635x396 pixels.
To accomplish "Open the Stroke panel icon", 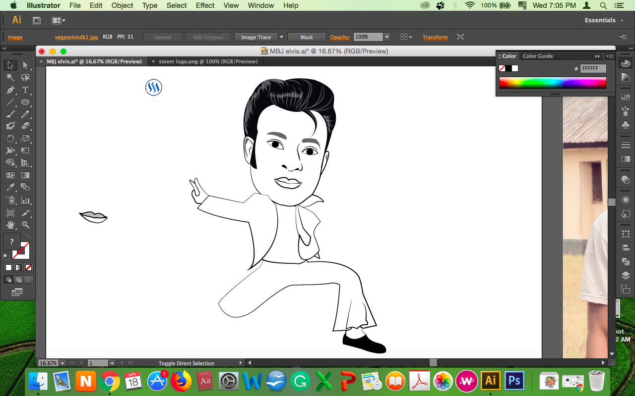I will click(626, 145).
